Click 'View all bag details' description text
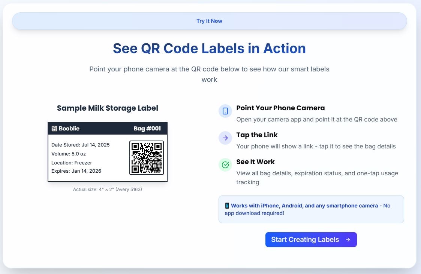 click(317, 178)
